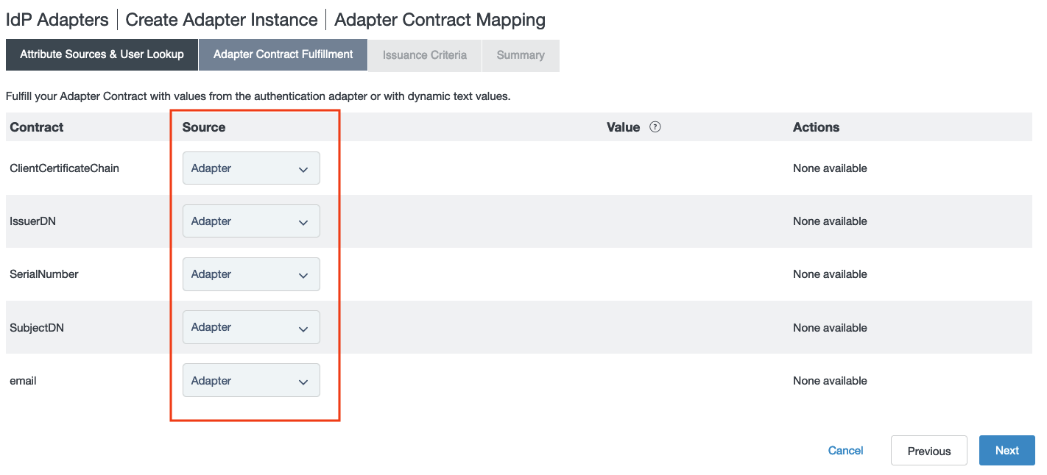Switch to Attribute Sources & User Lookup tab

102,55
